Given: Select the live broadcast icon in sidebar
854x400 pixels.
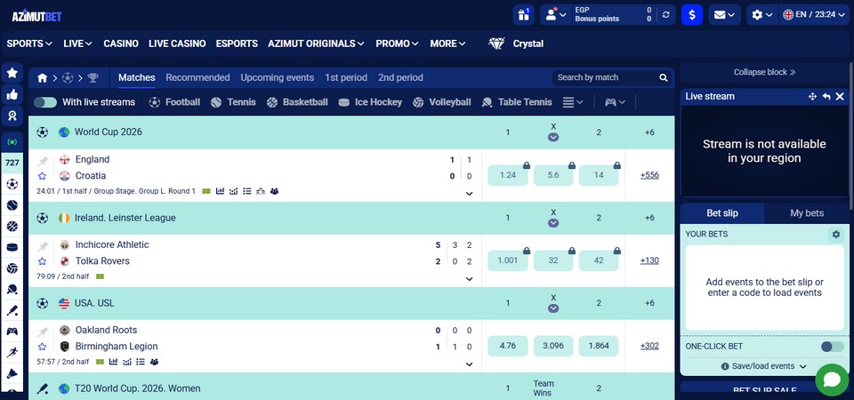Looking at the screenshot, I should (12, 142).
